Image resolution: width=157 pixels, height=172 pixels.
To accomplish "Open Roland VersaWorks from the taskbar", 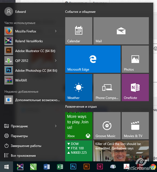I will click(x=20, y=167).
